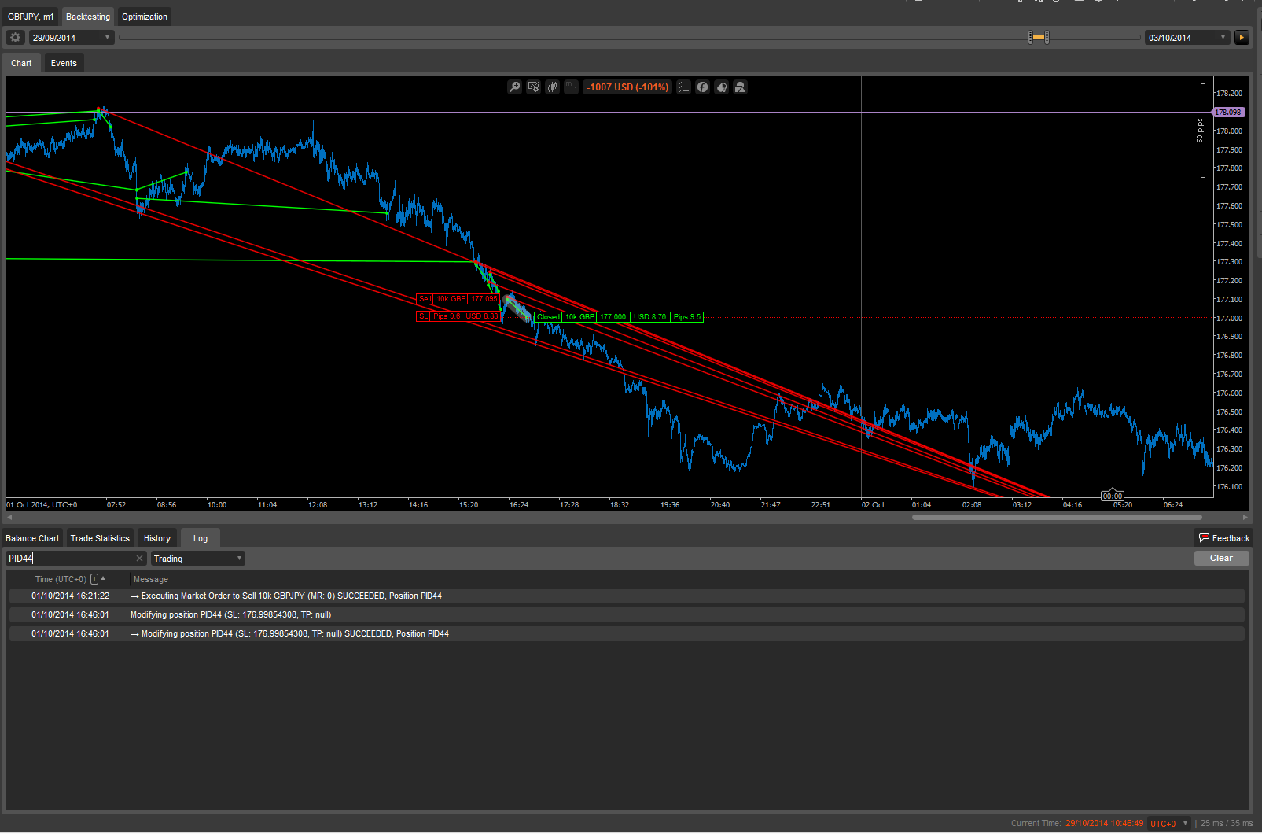
Task: Click the -1007 USD (-101%) result label
Action: pos(627,87)
